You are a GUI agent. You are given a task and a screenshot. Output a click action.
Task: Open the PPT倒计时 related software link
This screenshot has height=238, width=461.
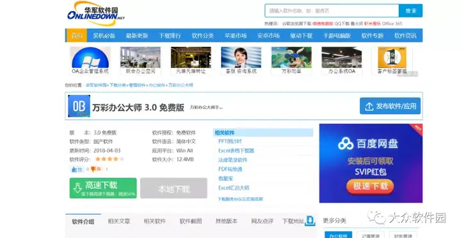point(230,141)
